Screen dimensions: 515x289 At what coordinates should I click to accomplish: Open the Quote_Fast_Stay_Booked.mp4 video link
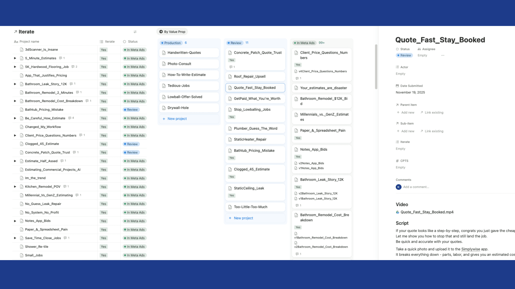point(427,212)
